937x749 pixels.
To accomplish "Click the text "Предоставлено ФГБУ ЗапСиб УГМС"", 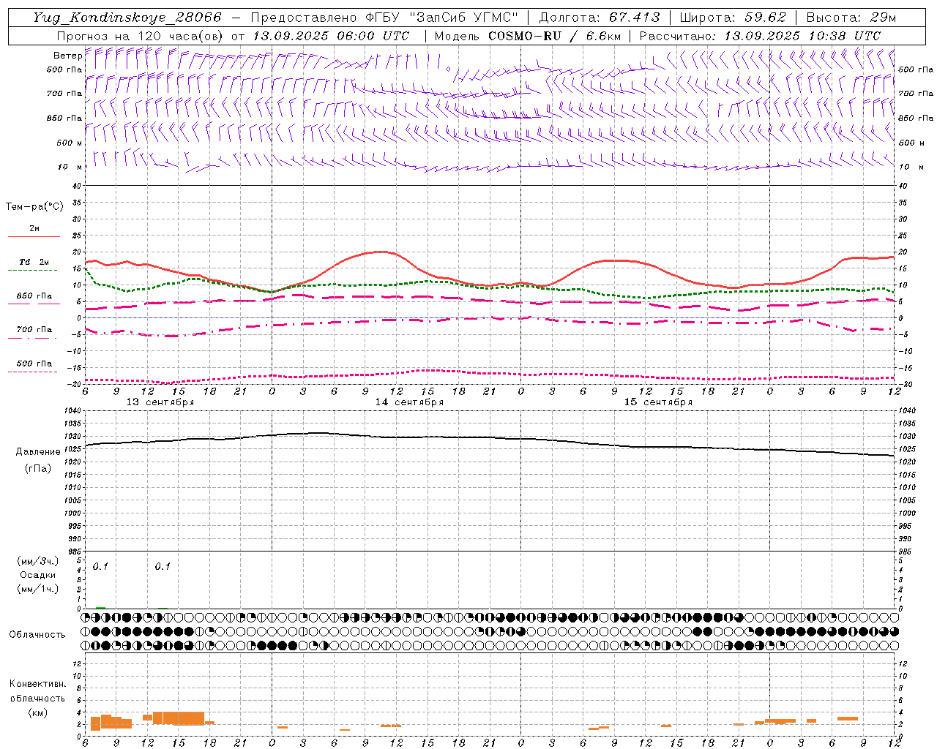I will 385,18.
